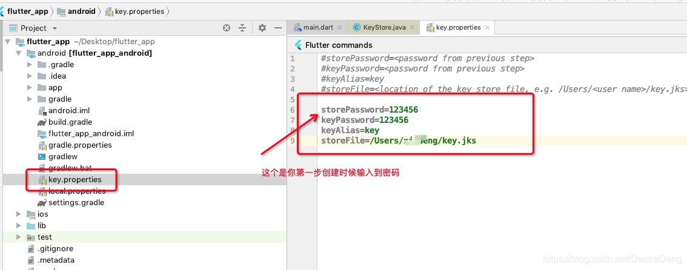Viewport: 687px width, 270px height.
Task: Click the .gitignore file icon
Action: pyautogui.click(x=31, y=249)
